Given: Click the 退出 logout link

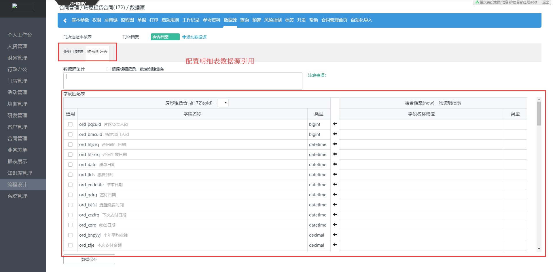Looking at the screenshot, I should [x=546, y=2].
